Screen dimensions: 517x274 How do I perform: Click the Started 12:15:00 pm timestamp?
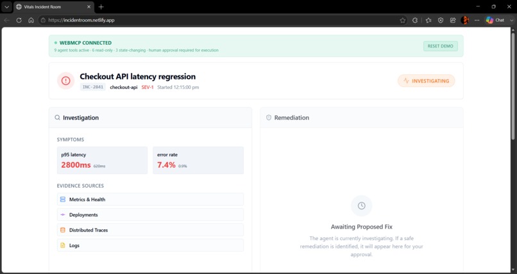(x=178, y=87)
